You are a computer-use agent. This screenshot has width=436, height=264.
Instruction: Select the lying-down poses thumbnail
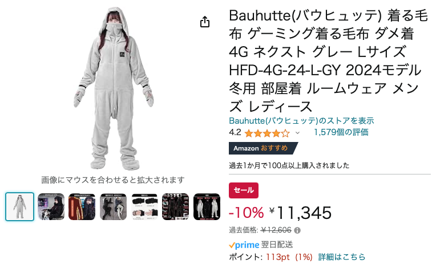(113, 207)
